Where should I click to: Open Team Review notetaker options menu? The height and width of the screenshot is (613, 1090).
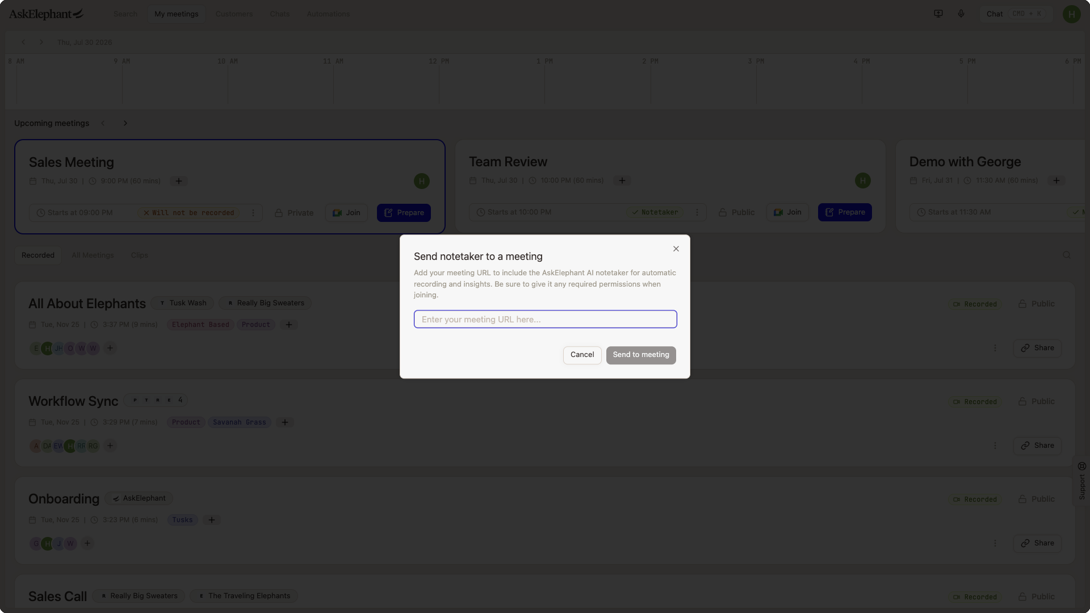click(x=697, y=212)
